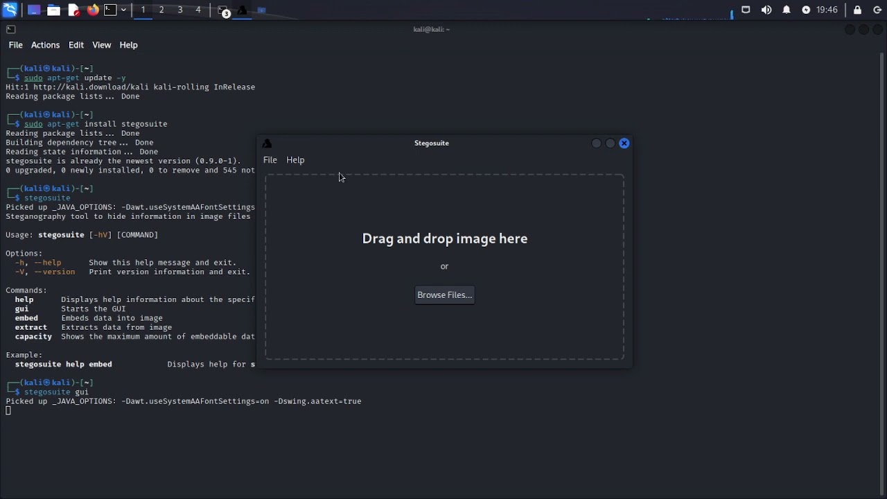887x499 pixels.
Task: Click the terminal vertical scrollbar
Action: (882, 274)
